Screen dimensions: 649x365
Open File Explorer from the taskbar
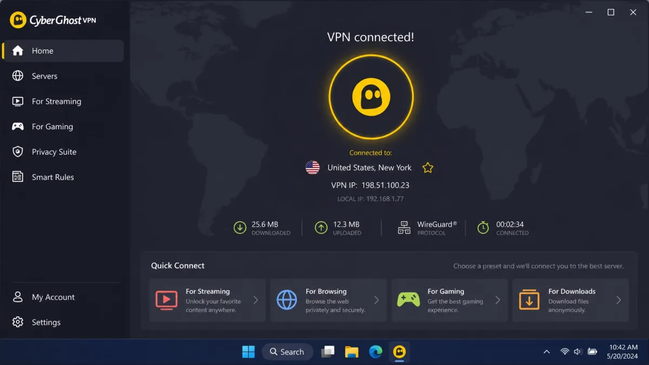352,352
